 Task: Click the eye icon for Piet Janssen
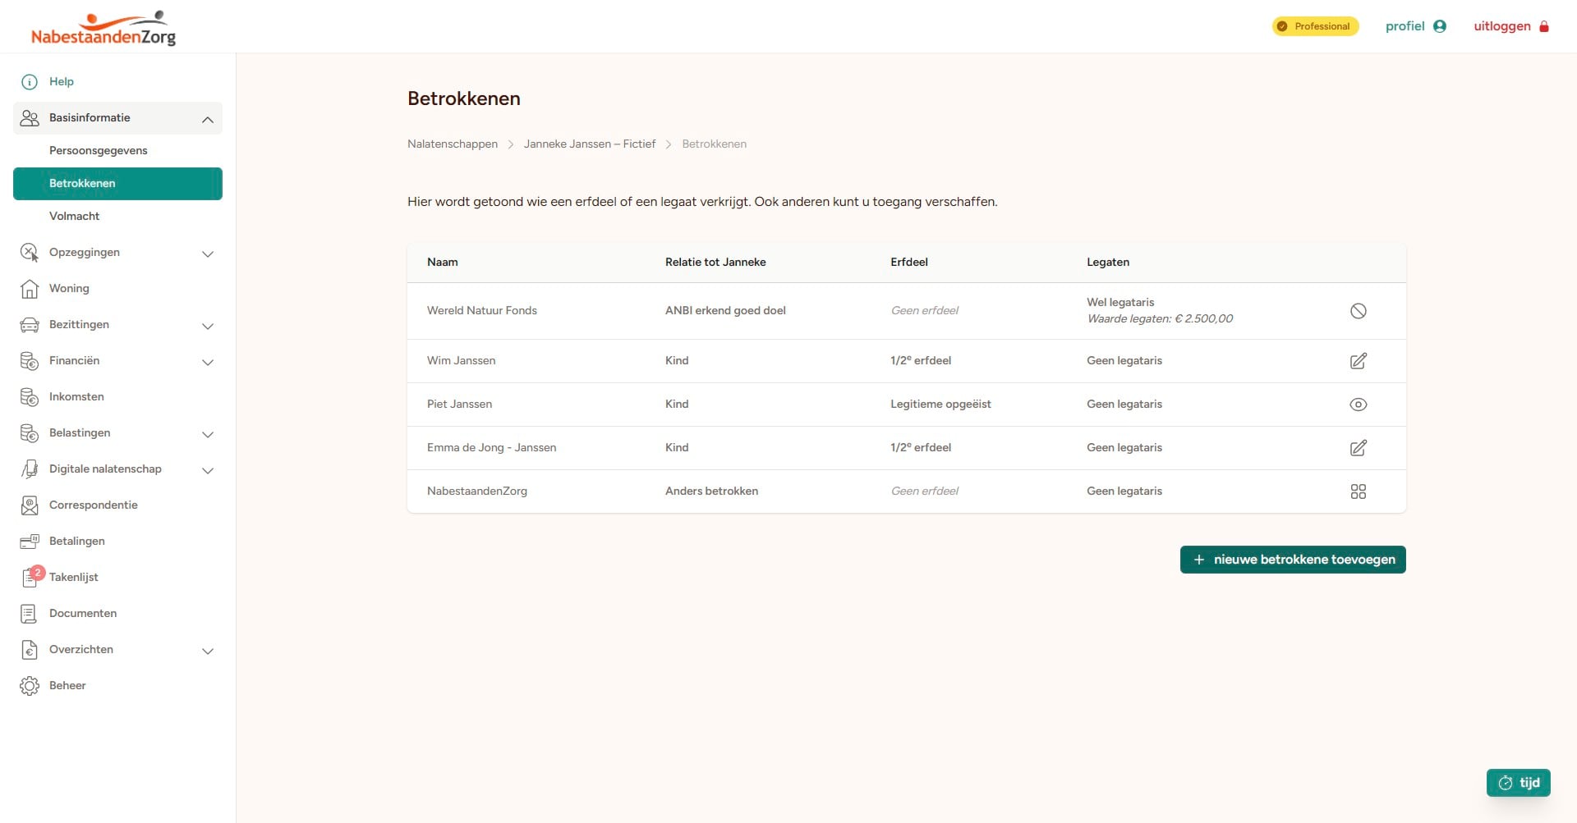(1358, 405)
